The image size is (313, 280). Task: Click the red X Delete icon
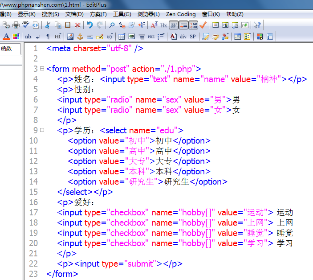point(77,25)
